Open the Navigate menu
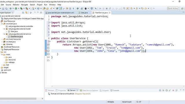Screen dimensions: 185x104 click(x=25, y=5)
